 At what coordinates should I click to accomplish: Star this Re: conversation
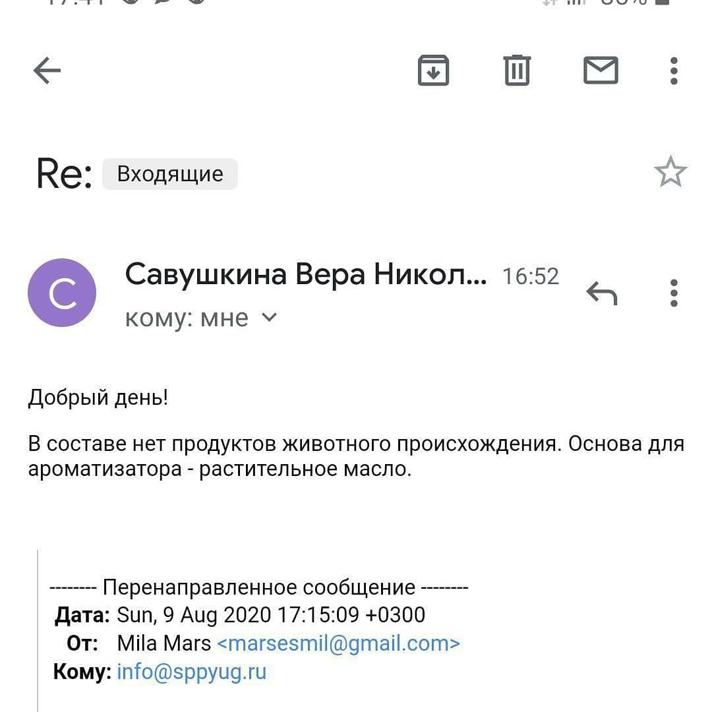pyautogui.click(x=670, y=173)
